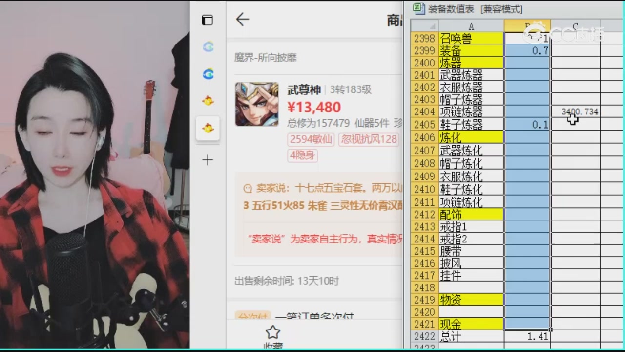Click the 4隐身 tag

[303, 155]
